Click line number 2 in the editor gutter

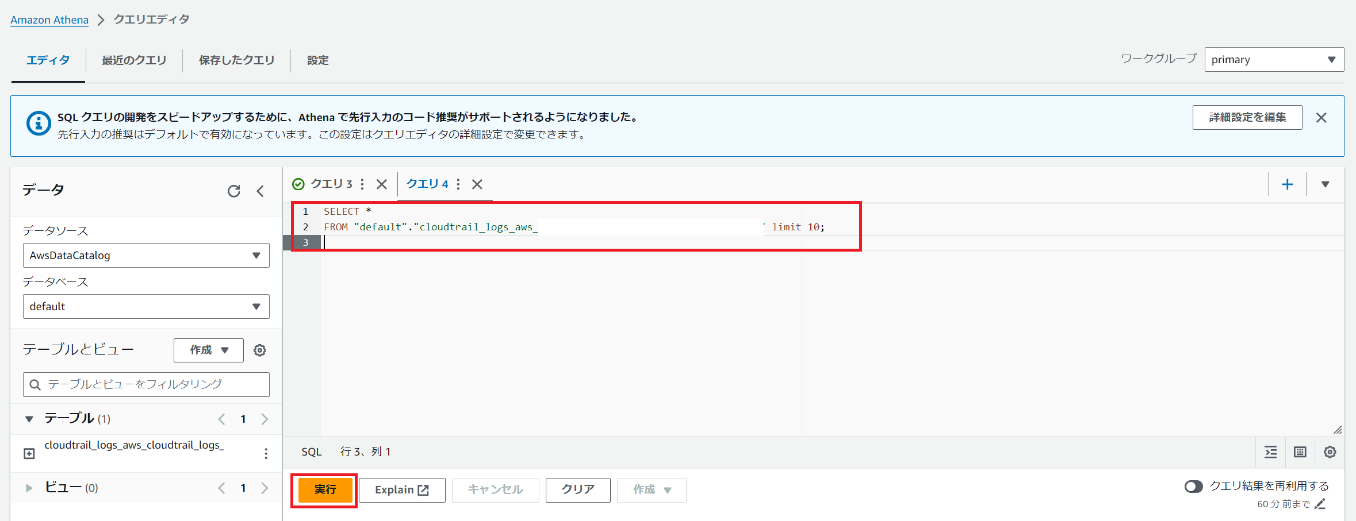point(306,227)
